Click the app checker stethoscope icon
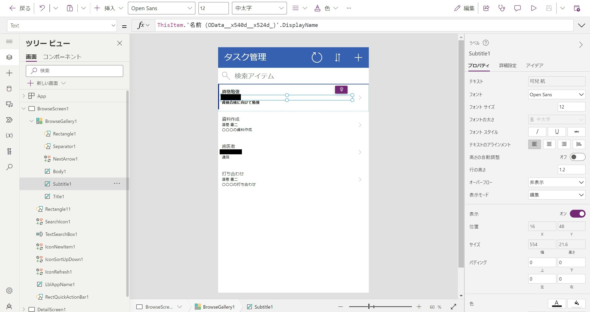Viewport: 590px width, 312px height. (x=502, y=8)
